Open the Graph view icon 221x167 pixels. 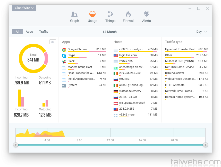click(74, 14)
